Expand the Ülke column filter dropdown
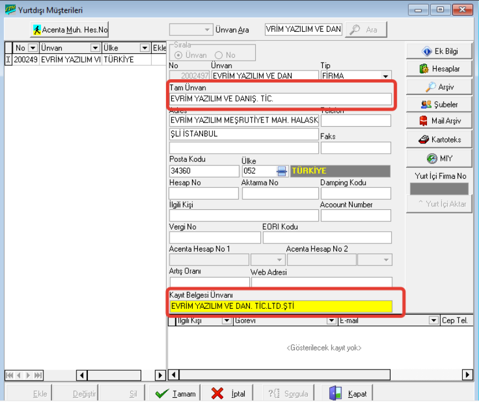Viewport: 479px width, 403px height. point(145,48)
